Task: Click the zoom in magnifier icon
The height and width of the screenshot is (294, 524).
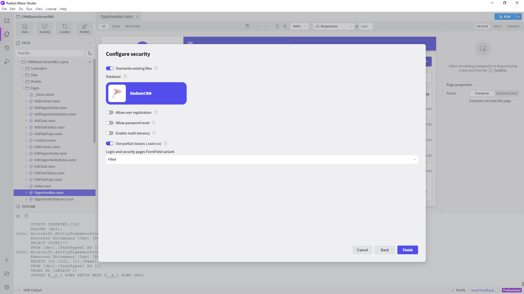Action: coord(285,26)
